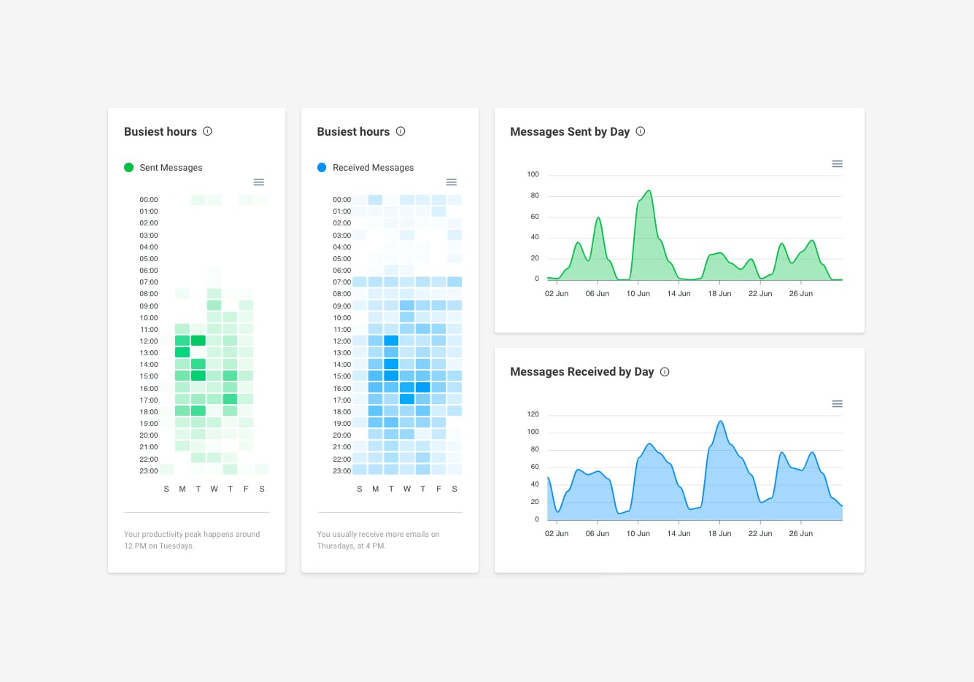Toggle the green Sent Messages legend dot
974x682 pixels.
tap(128, 167)
